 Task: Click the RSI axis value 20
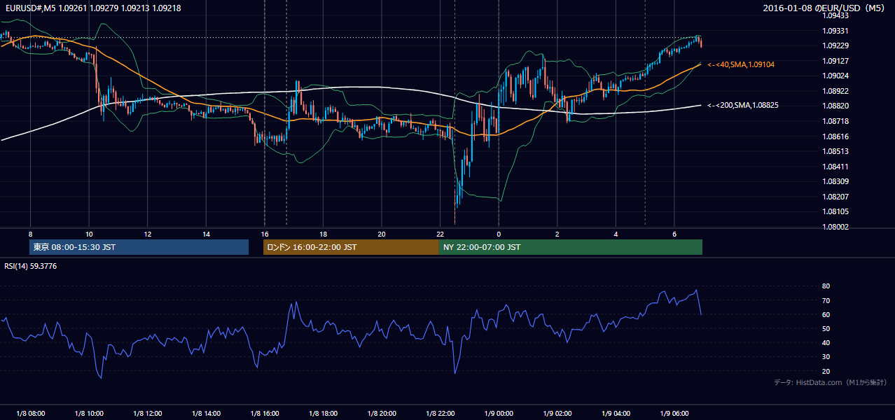coord(826,371)
